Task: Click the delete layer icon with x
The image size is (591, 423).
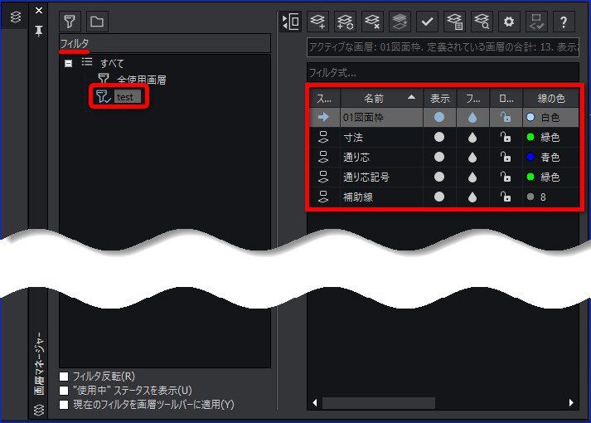Action: (x=372, y=22)
